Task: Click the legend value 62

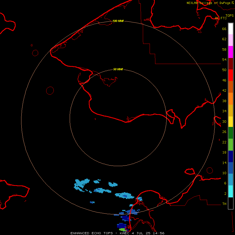Action: [224, 39]
